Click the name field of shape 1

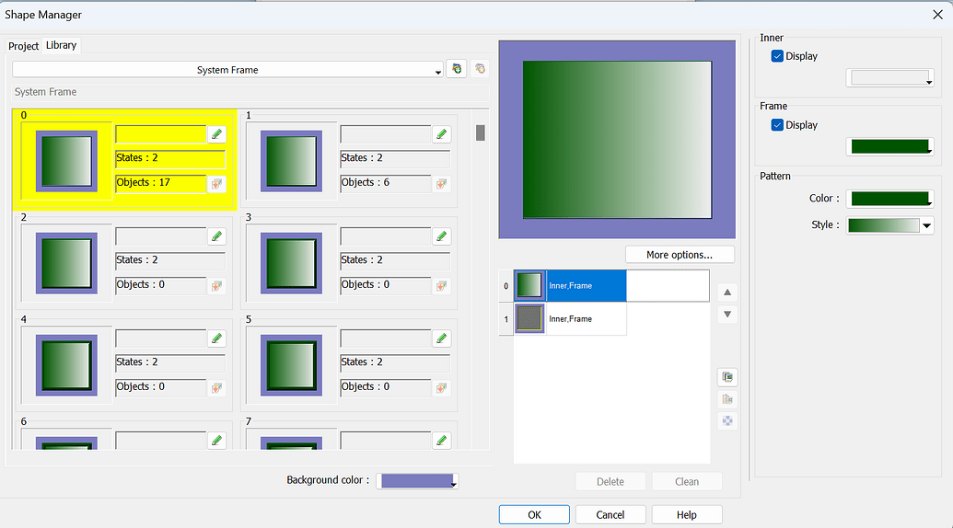pyautogui.click(x=386, y=134)
